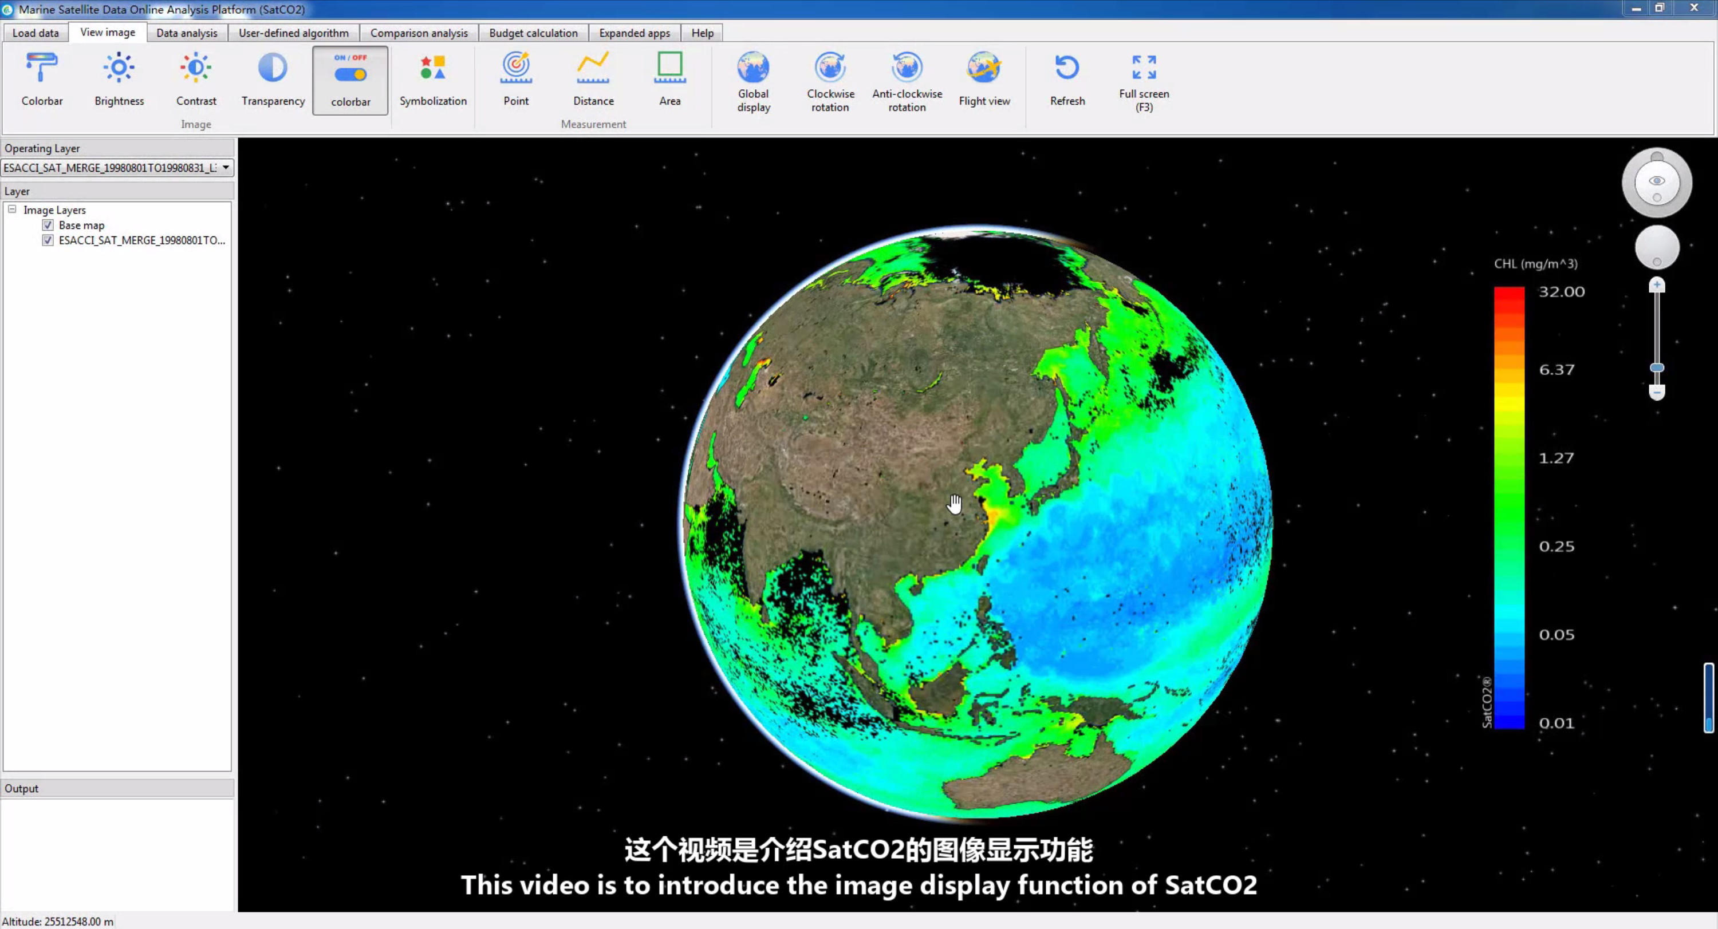Toggle the colorbar ON/OFF switch

pos(350,80)
